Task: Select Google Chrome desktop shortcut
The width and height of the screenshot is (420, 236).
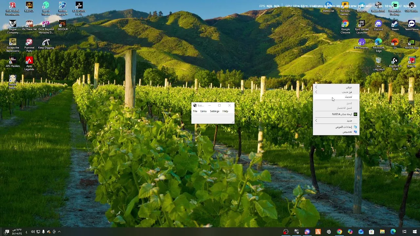Action: click(345, 27)
